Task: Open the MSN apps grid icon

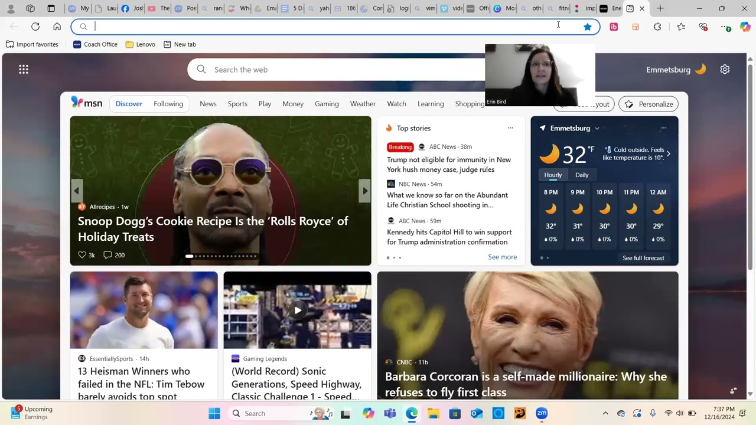Action: (24, 70)
